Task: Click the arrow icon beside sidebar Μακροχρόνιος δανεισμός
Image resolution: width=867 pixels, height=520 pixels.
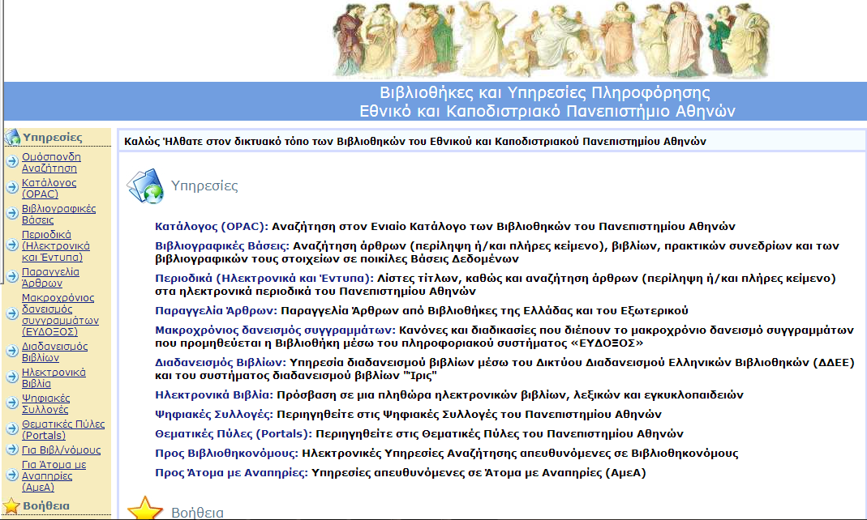Action: (12, 314)
